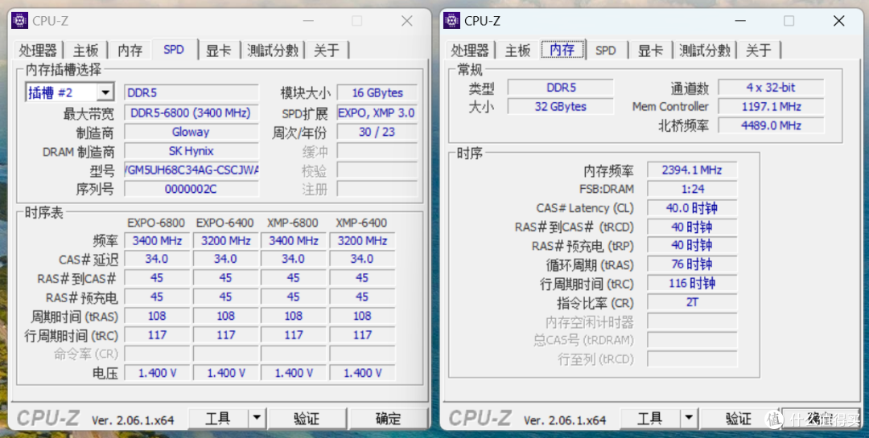Image resolution: width=869 pixels, height=438 pixels.
Task: Click 内存频率 2394.1 MHz field
Action: [692, 170]
